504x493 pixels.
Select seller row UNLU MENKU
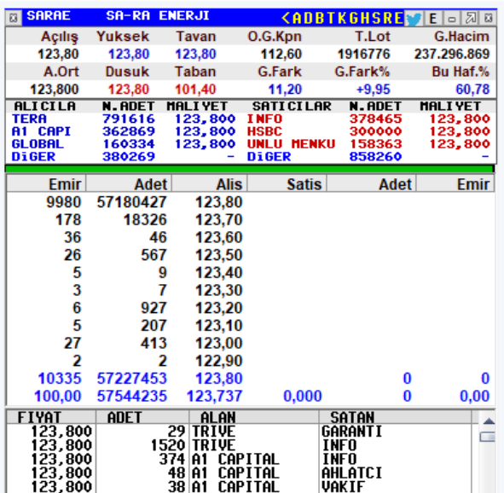tap(368, 144)
